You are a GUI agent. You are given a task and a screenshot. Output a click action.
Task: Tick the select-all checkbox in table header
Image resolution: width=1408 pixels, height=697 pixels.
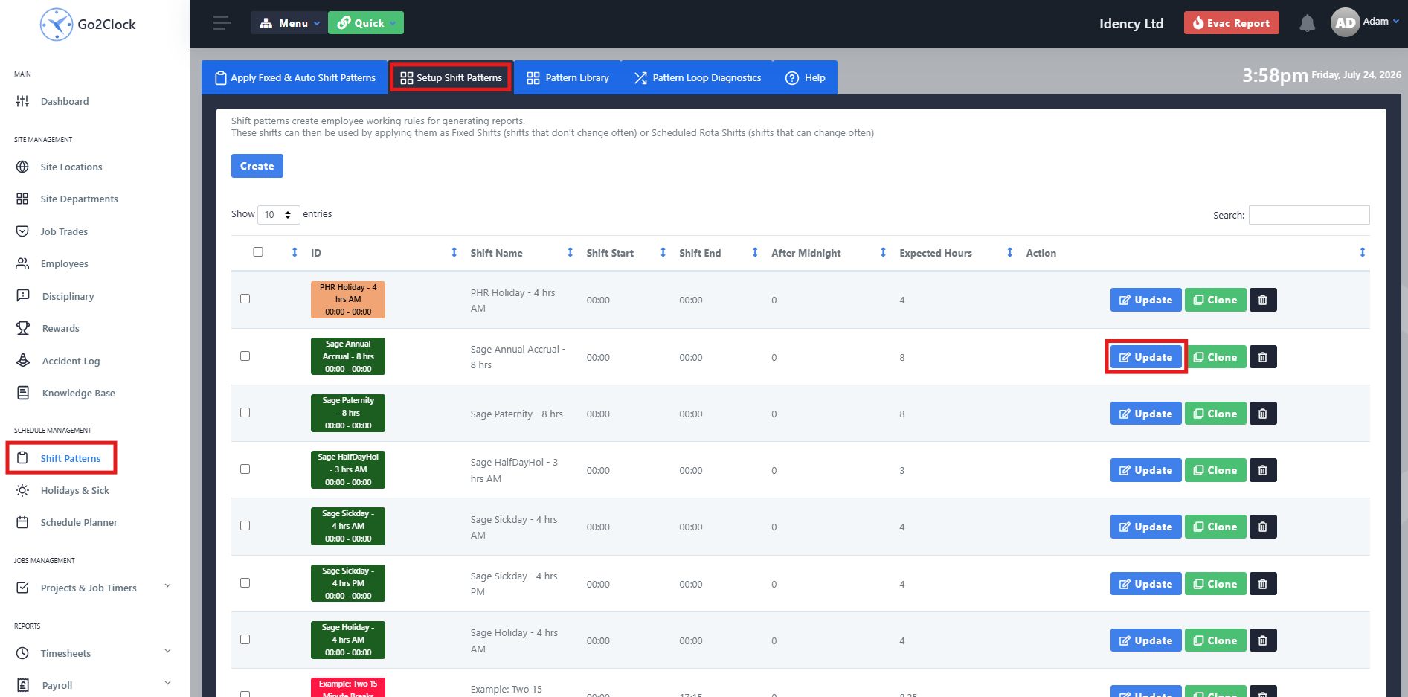coord(258,252)
